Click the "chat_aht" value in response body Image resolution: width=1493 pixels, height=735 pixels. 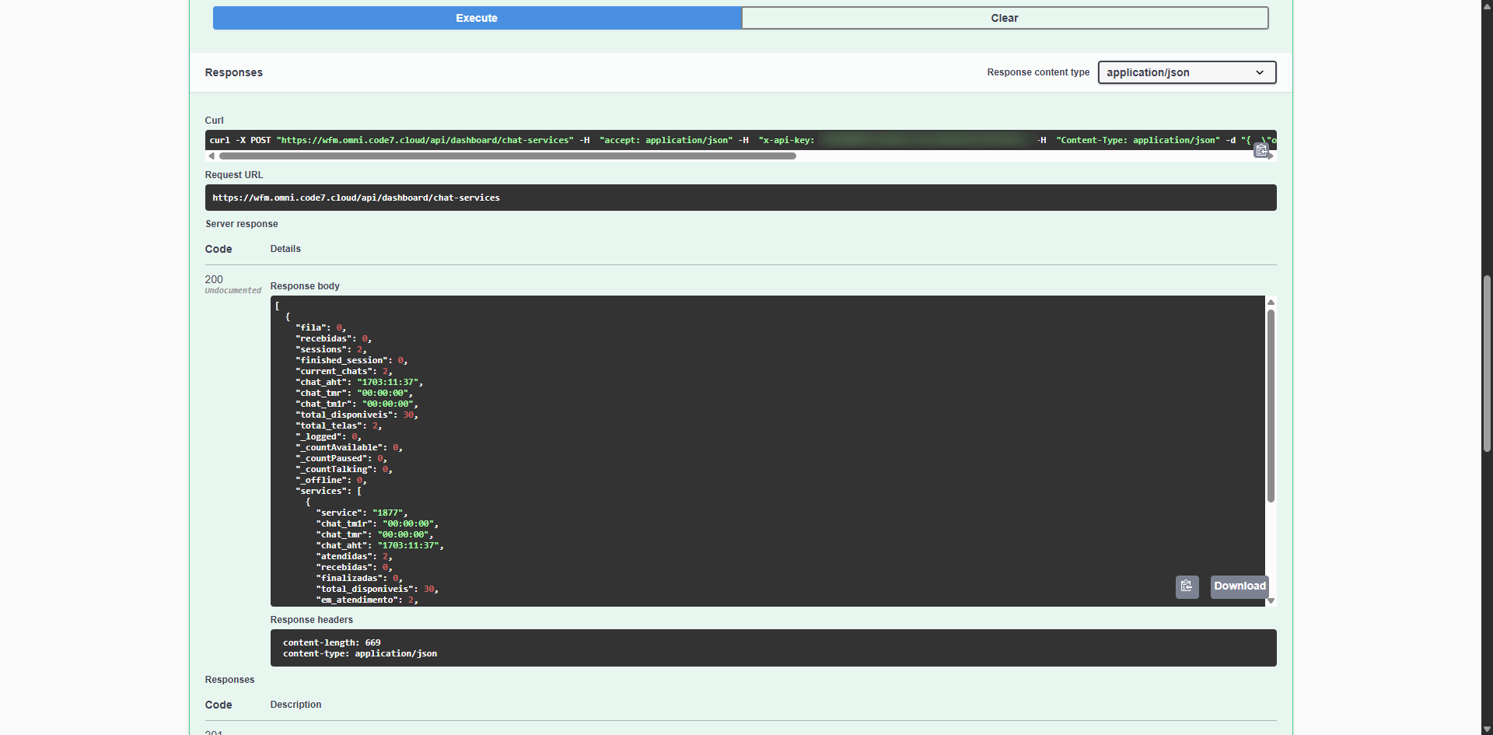(389, 382)
